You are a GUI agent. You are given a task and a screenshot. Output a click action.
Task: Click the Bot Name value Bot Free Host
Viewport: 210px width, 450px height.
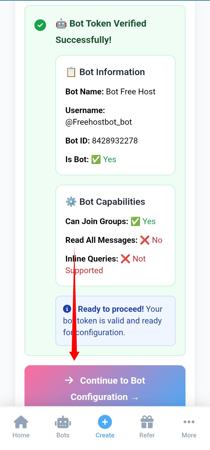(x=131, y=91)
